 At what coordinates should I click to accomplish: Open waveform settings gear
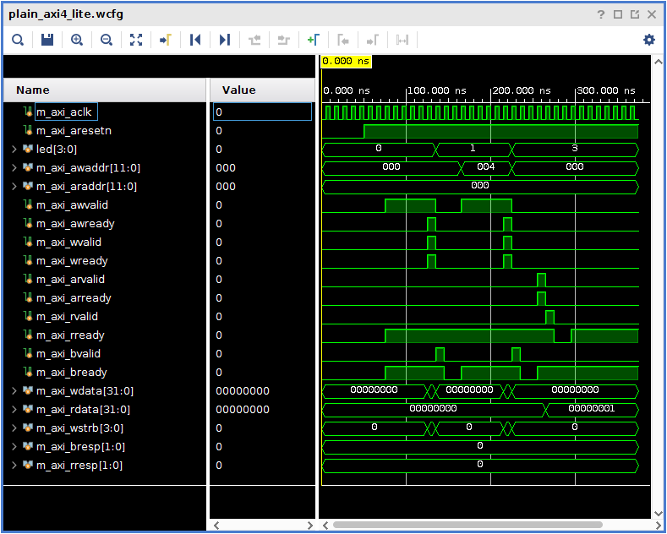tap(649, 40)
